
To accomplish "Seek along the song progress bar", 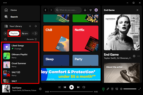I will pos(71,92).
